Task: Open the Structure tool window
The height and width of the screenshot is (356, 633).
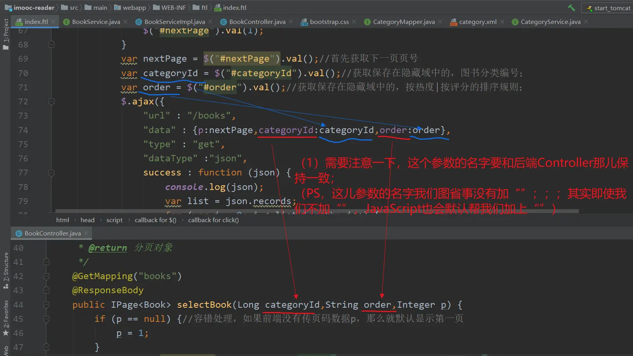Action: coord(6,271)
